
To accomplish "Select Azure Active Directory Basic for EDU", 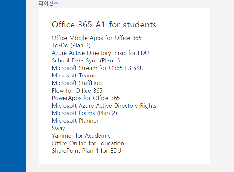I will (x=100, y=53).
